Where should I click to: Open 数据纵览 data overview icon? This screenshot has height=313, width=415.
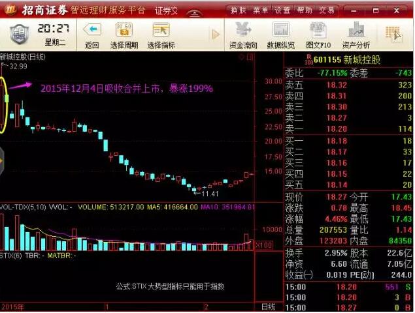(281, 29)
